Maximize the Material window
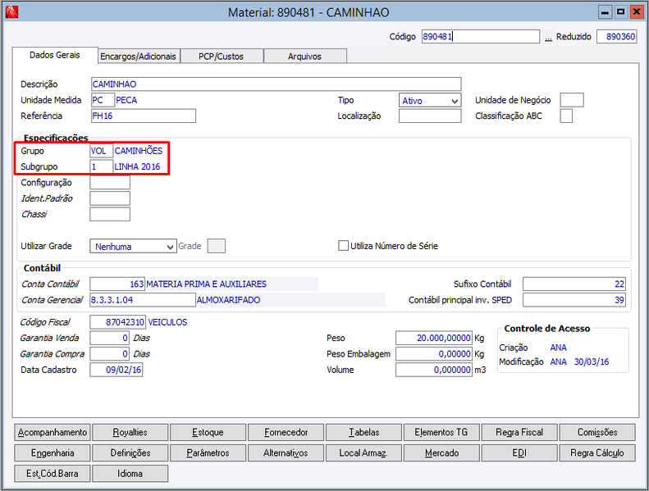 coord(620,12)
